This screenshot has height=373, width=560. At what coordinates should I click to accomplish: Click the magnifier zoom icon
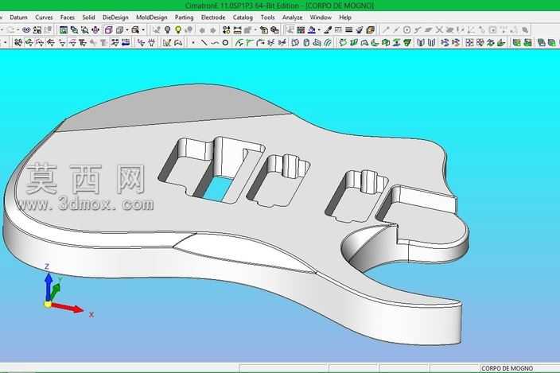[85, 30]
